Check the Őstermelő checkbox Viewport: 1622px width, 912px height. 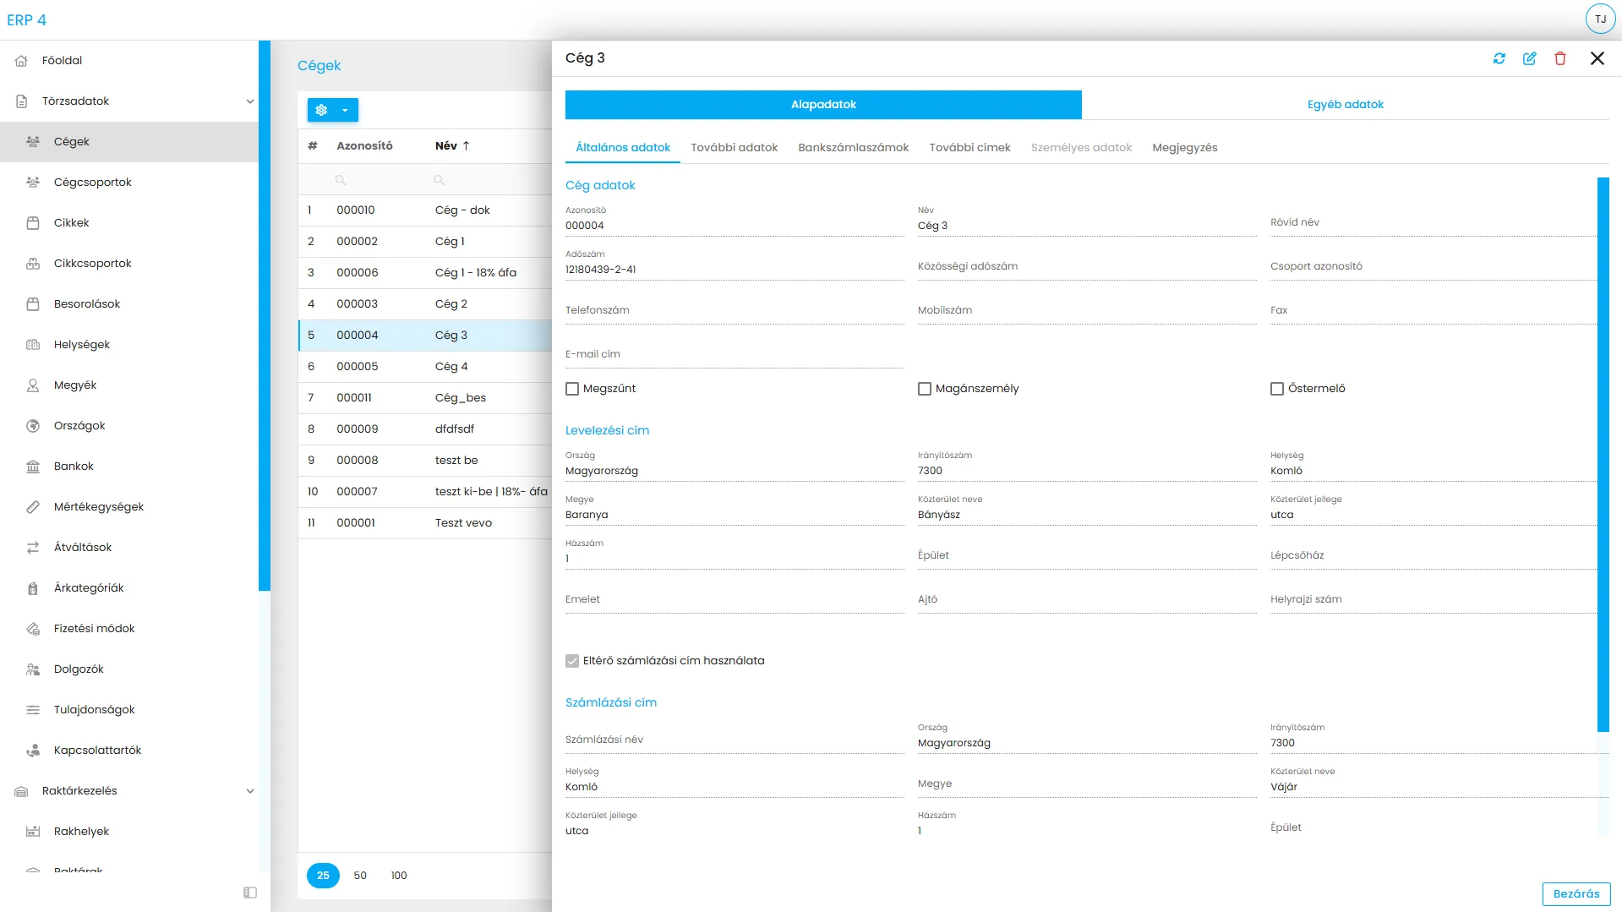pos(1276,389)
